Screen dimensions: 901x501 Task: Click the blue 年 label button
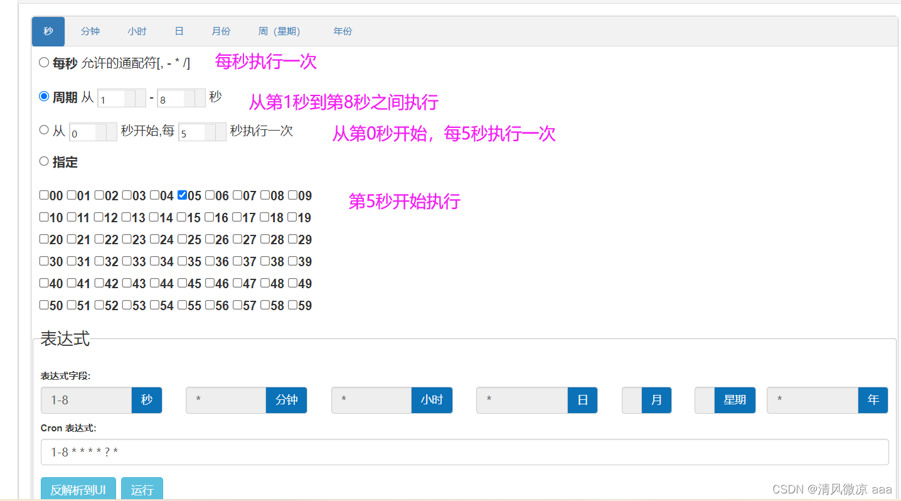(x=873, y=400)
